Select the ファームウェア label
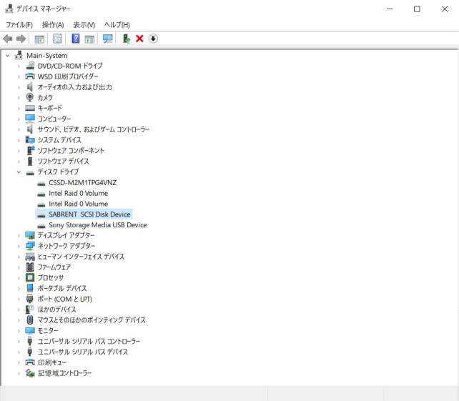This screenshot has height=401, width=459. [x=54, y=267]
